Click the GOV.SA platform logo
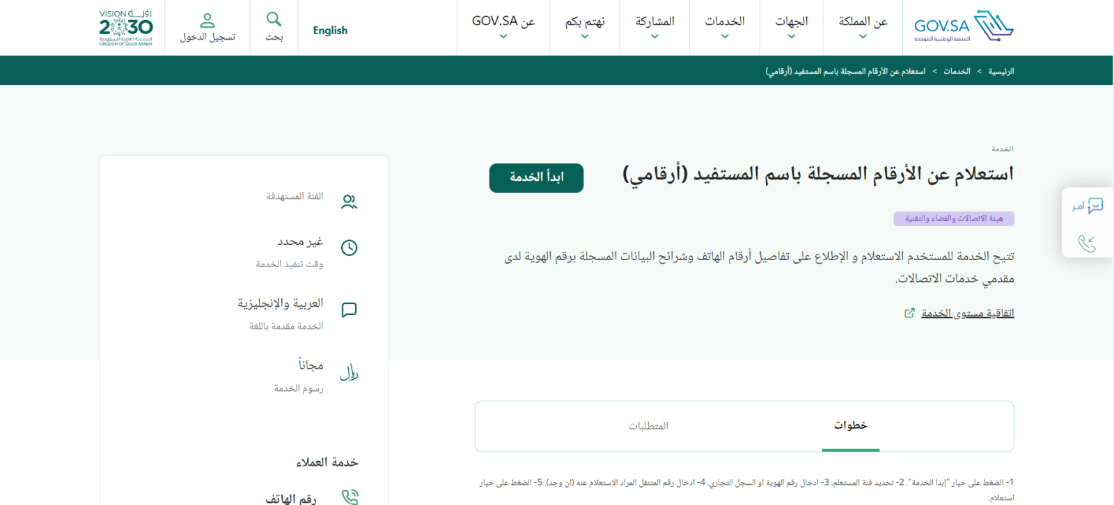The width and height of the screenshot is (1114, 505). point(963,27)
